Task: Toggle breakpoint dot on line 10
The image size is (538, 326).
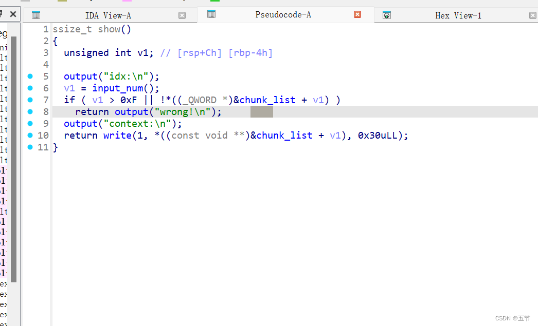Action: coord(30,135)
